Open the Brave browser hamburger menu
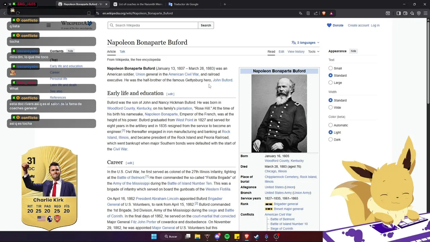Screen dimensions: 430x242 tap(426, 13)
